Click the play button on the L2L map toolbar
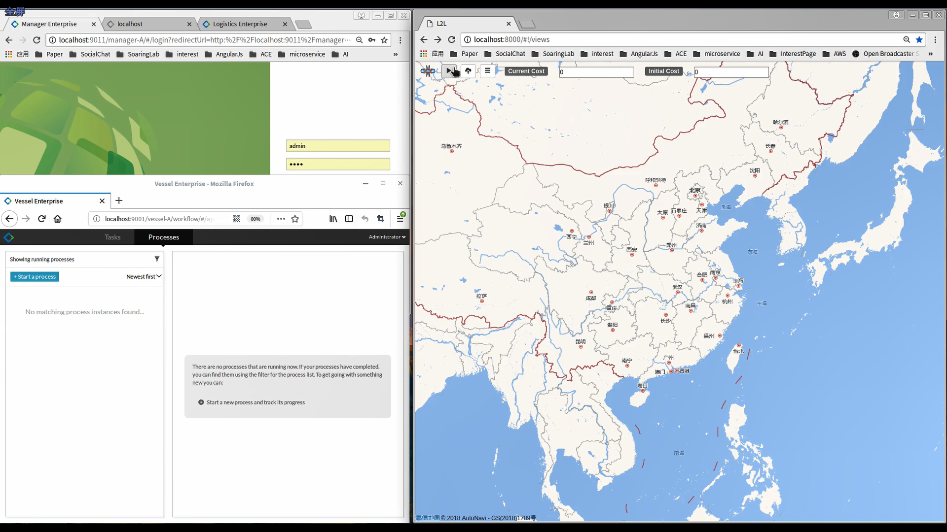This screenshot has width=947, height=532. (449, 71)
